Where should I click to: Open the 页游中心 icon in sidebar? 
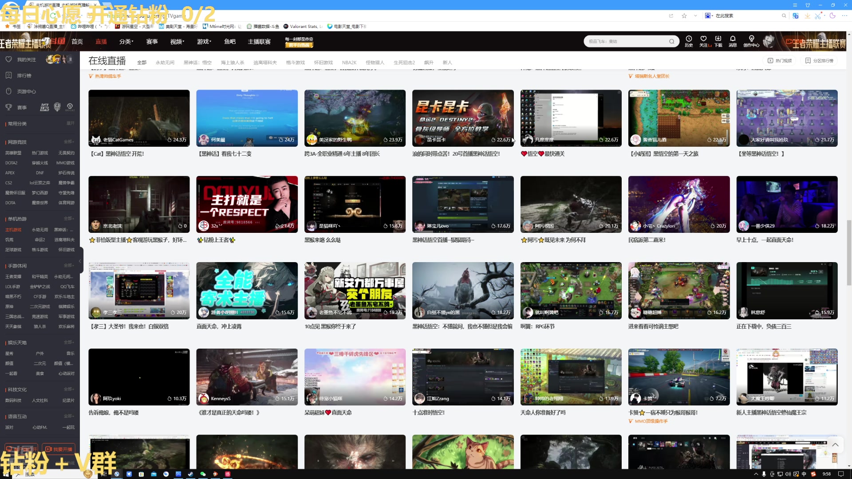click(8, 91)
